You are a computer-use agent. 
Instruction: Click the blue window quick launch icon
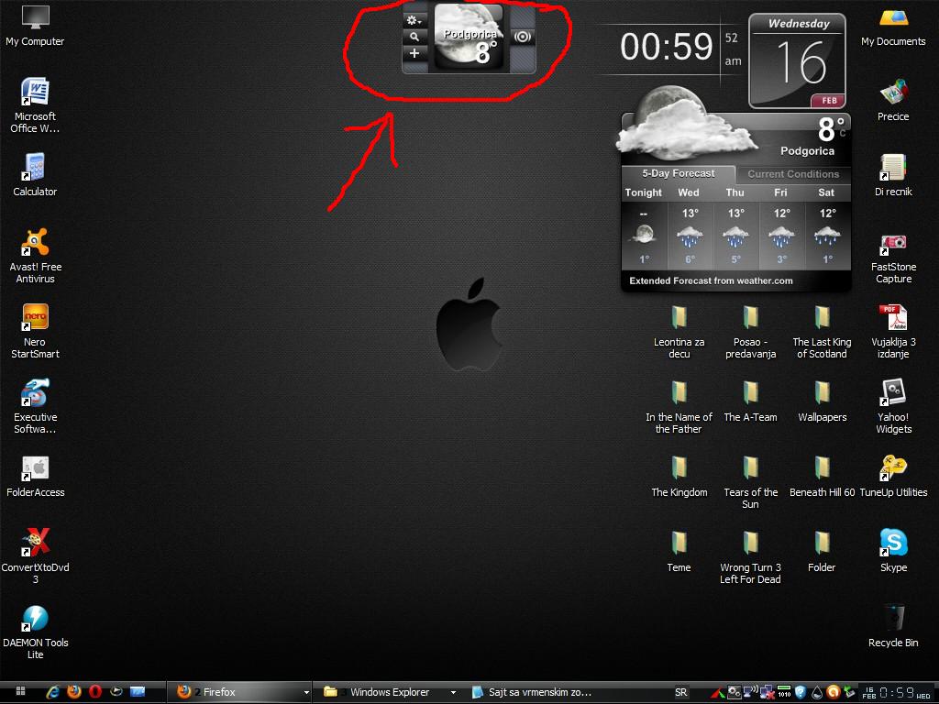click(138, 691)
